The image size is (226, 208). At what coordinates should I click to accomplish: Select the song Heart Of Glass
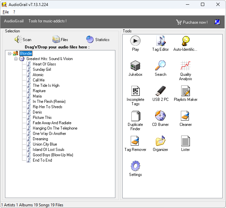[44, 64]
